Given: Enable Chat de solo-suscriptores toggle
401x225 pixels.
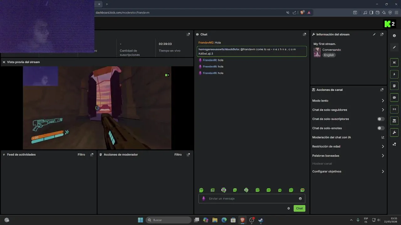Looking at the screenshot, I should [x=381, y=119].
